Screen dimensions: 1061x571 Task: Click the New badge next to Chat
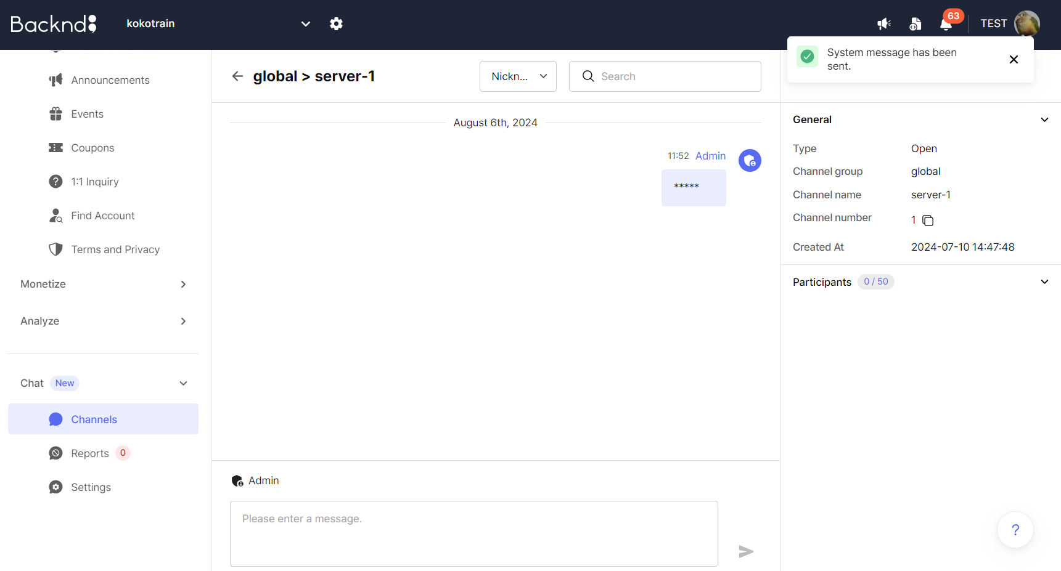65,383
